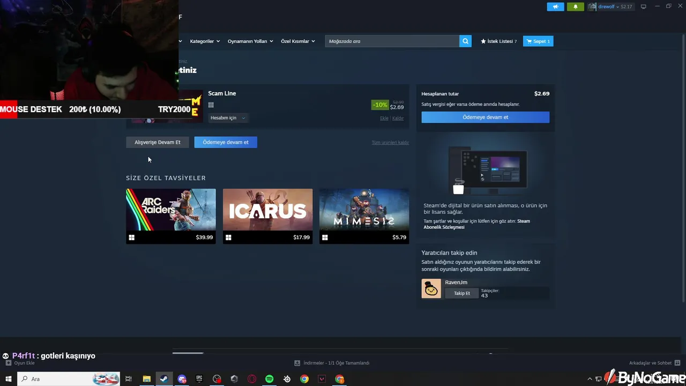Open Spotify from the taskbar

click(x=270, y=379)
